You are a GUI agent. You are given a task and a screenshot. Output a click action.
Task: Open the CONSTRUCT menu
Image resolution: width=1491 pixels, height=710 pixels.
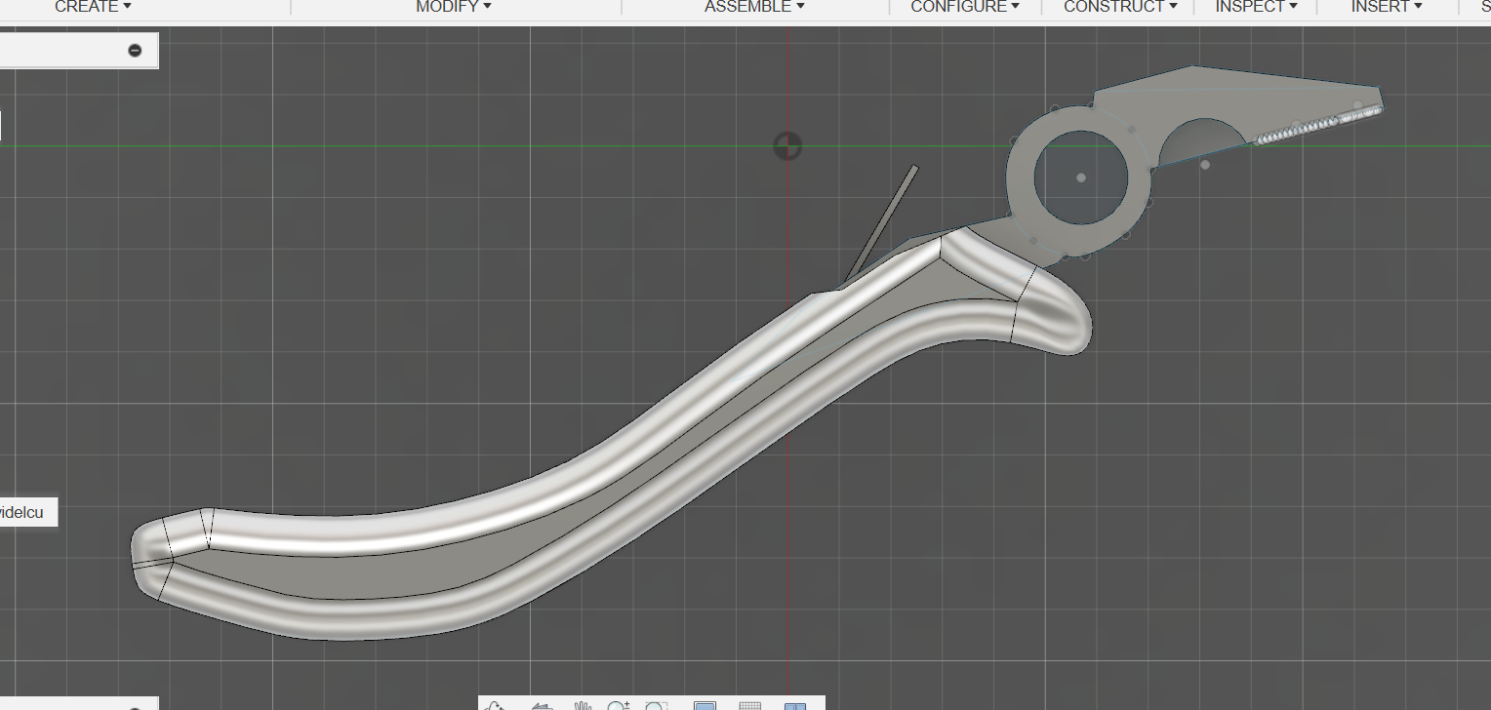click(x=1119, y=7)
